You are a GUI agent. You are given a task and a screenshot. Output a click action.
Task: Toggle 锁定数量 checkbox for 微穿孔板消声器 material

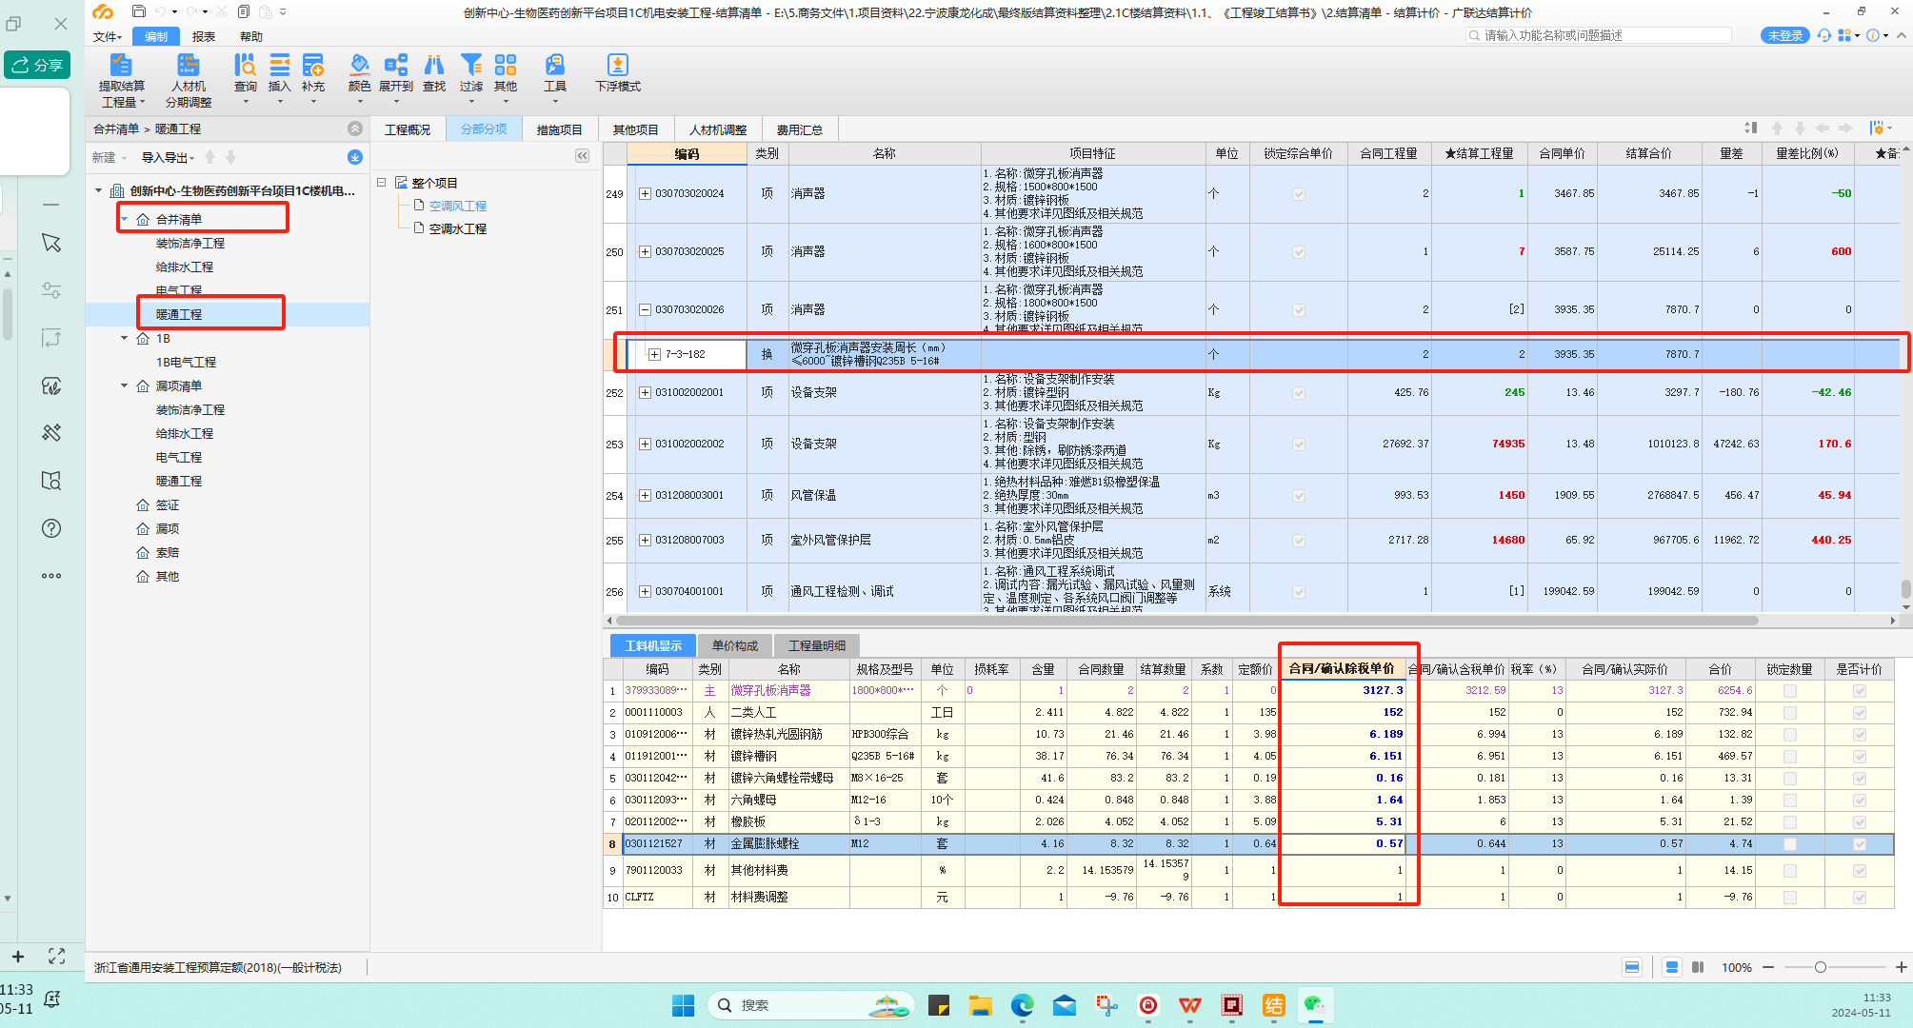1790,691
